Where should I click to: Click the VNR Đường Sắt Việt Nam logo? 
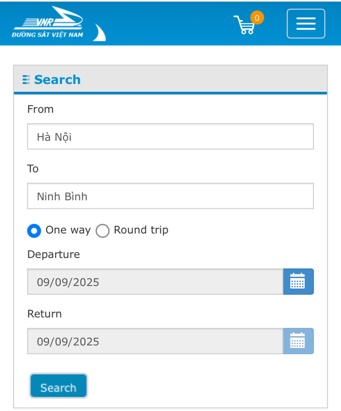[x=48, y=22]
